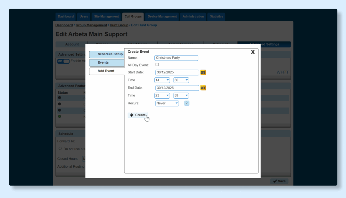Click the End Date text field
Screen dimensions: 346x198
click(177, 88)
